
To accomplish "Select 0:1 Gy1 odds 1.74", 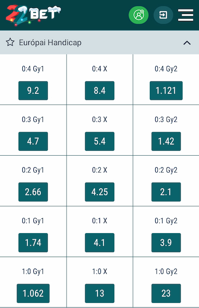I will point(33,243).
